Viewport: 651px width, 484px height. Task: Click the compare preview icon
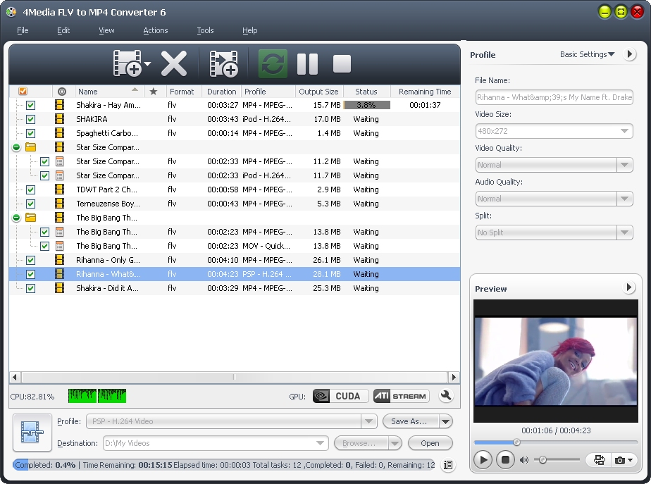pos(599,460)
